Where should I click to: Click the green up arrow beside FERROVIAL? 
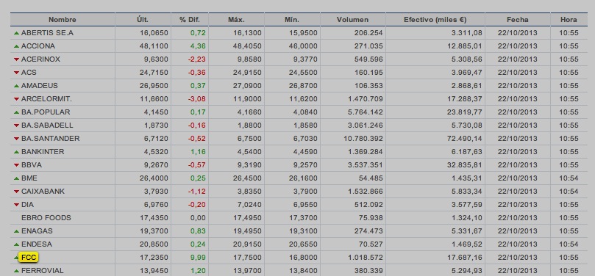point(16,271)
